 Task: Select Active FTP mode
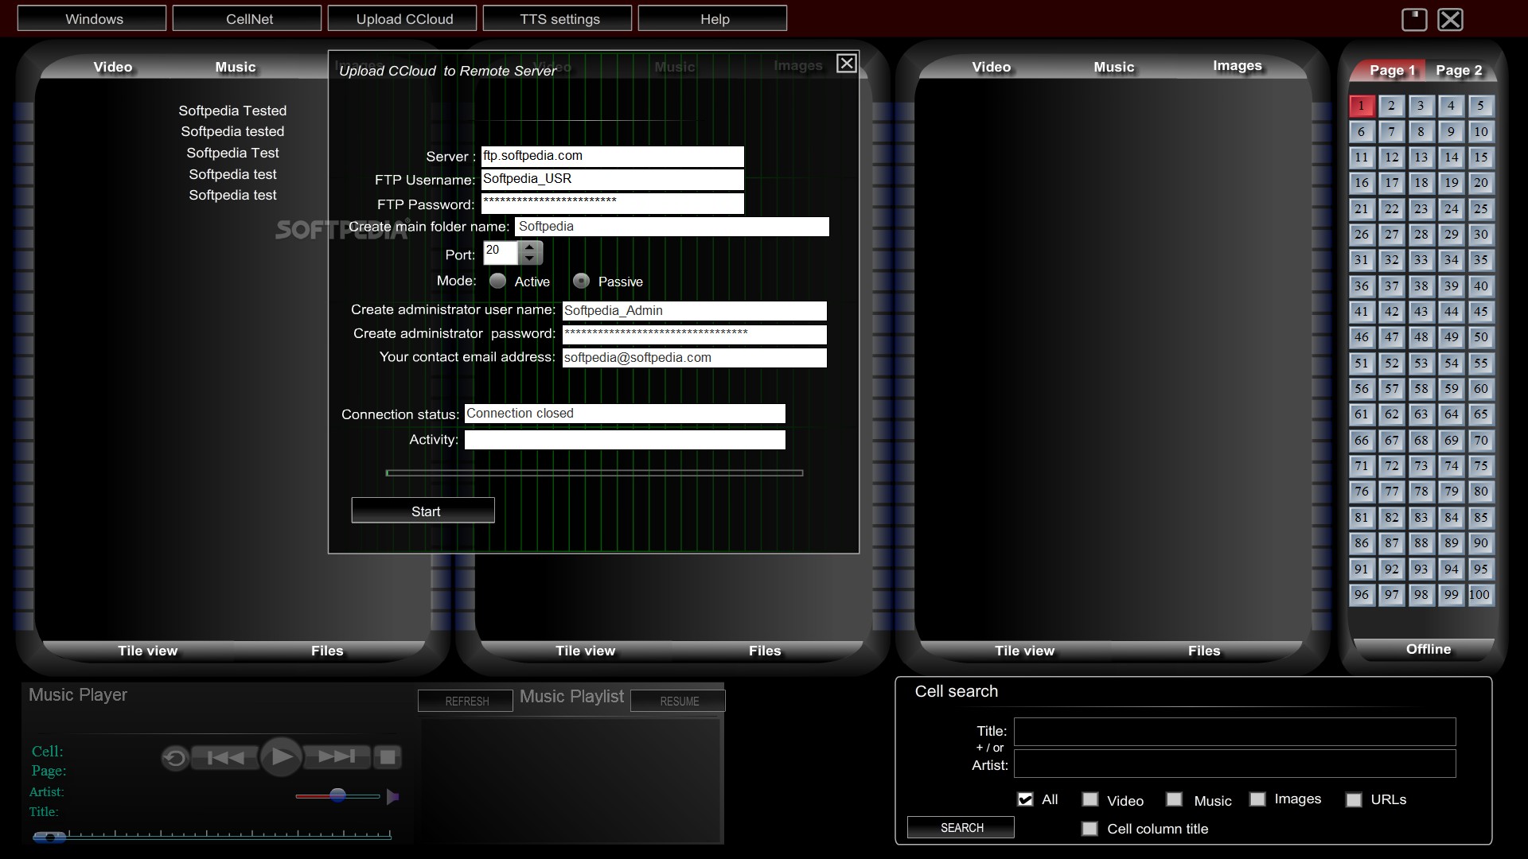(x=498, y=281)
